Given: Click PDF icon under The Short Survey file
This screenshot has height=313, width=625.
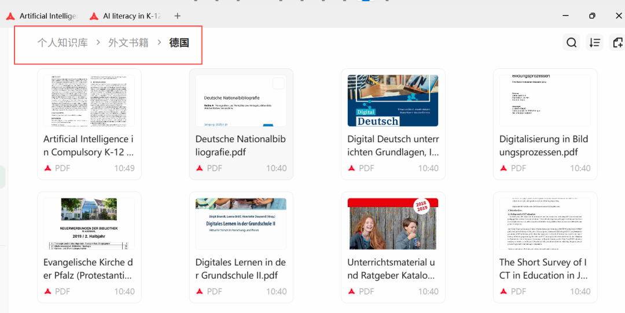Looking at the screenshot, I should [503, 292].
